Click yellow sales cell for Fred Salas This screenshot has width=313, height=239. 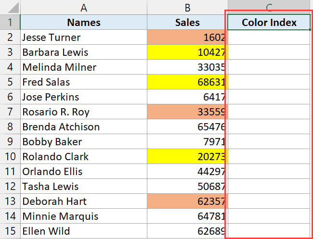(187, 82)
